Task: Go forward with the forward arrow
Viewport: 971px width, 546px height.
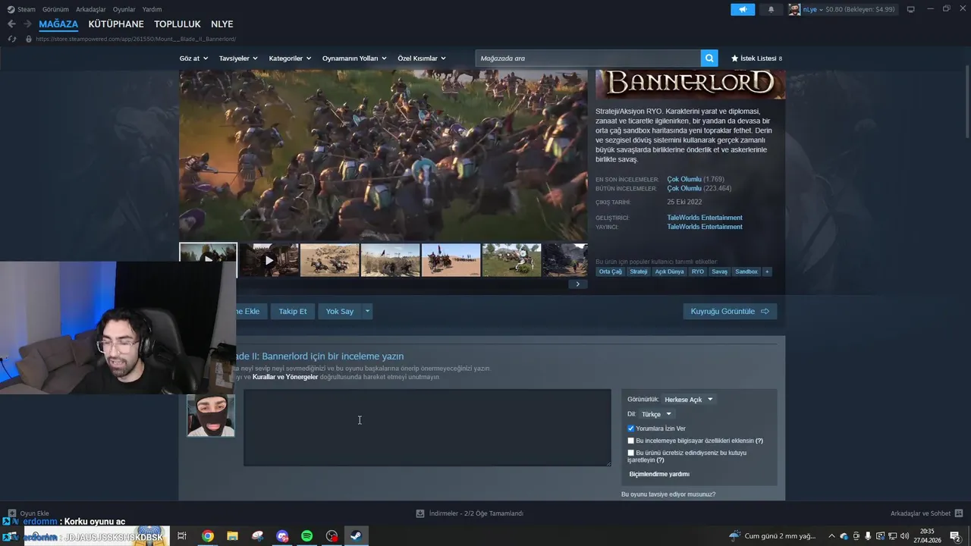Action: [29, 24]
